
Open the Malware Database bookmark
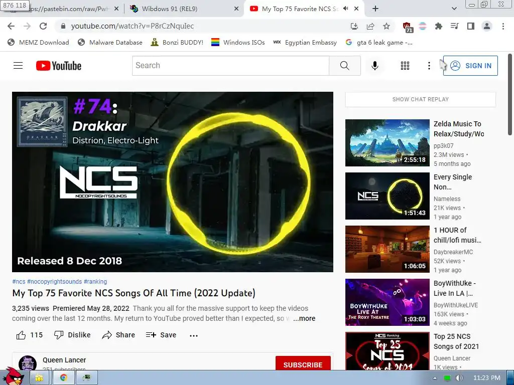(x=110, y=42)
